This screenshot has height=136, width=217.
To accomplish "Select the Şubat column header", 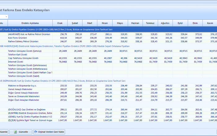I will tap(75, 23).
